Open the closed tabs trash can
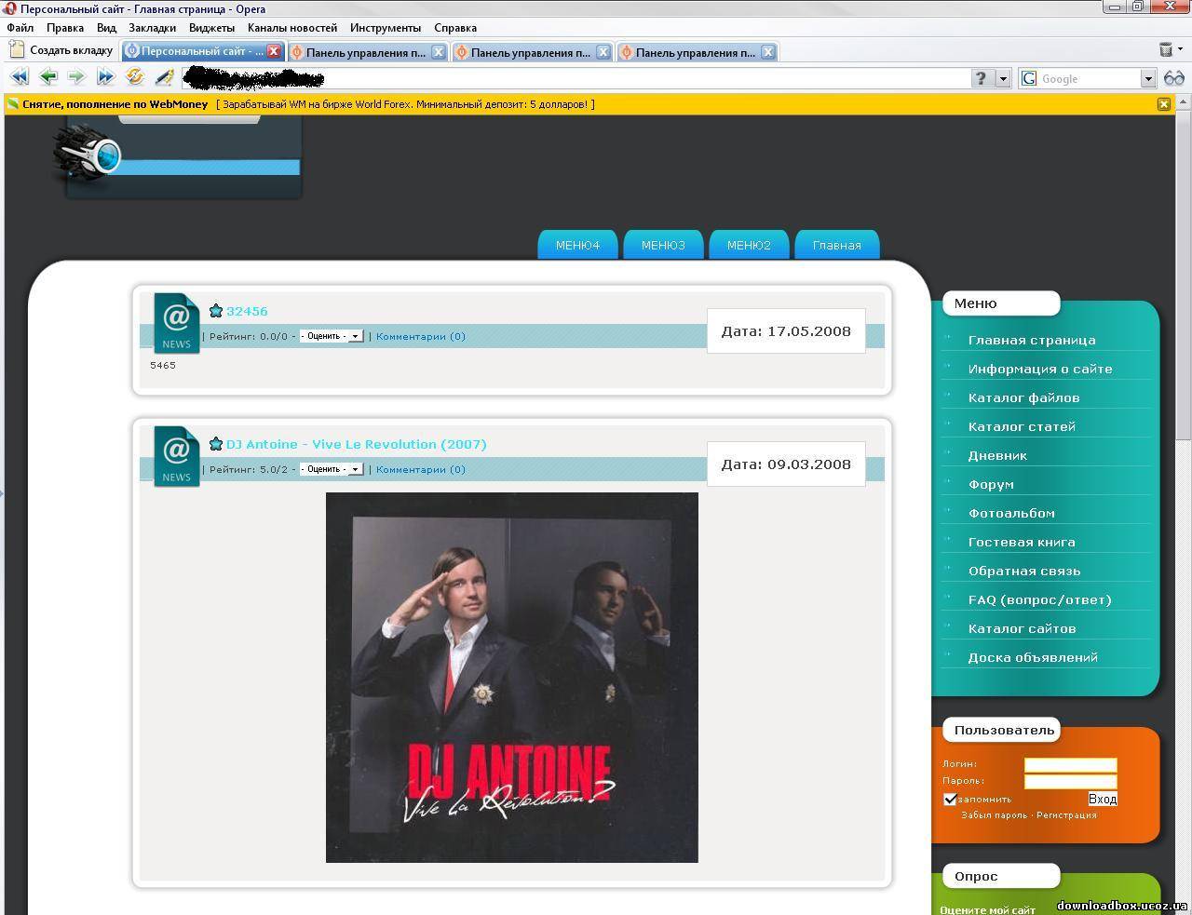The image size is (1192, 915). [1165, 49]
